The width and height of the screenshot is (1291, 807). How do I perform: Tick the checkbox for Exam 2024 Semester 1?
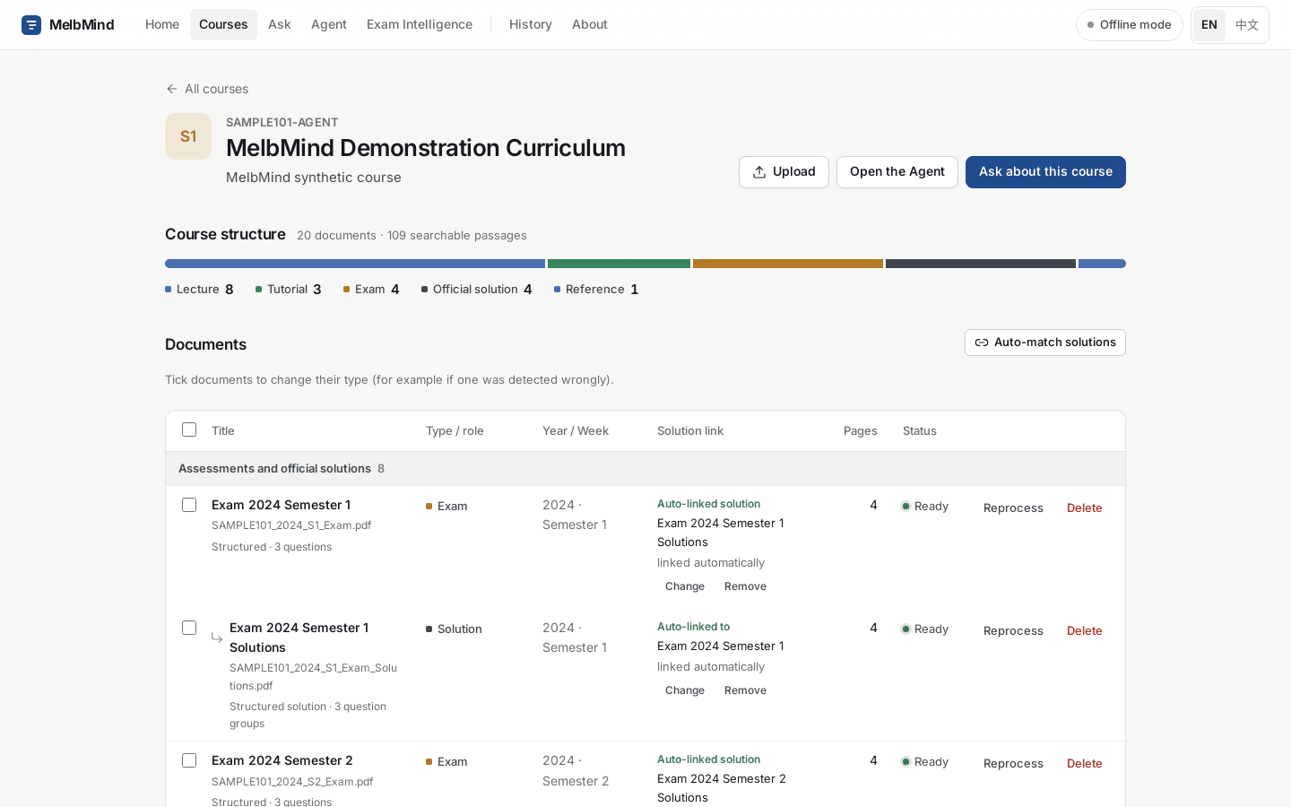(x=189, y=505)
